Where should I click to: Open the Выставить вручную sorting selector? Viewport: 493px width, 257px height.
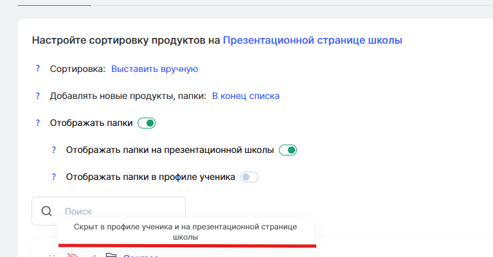click(x=154, y=69)
